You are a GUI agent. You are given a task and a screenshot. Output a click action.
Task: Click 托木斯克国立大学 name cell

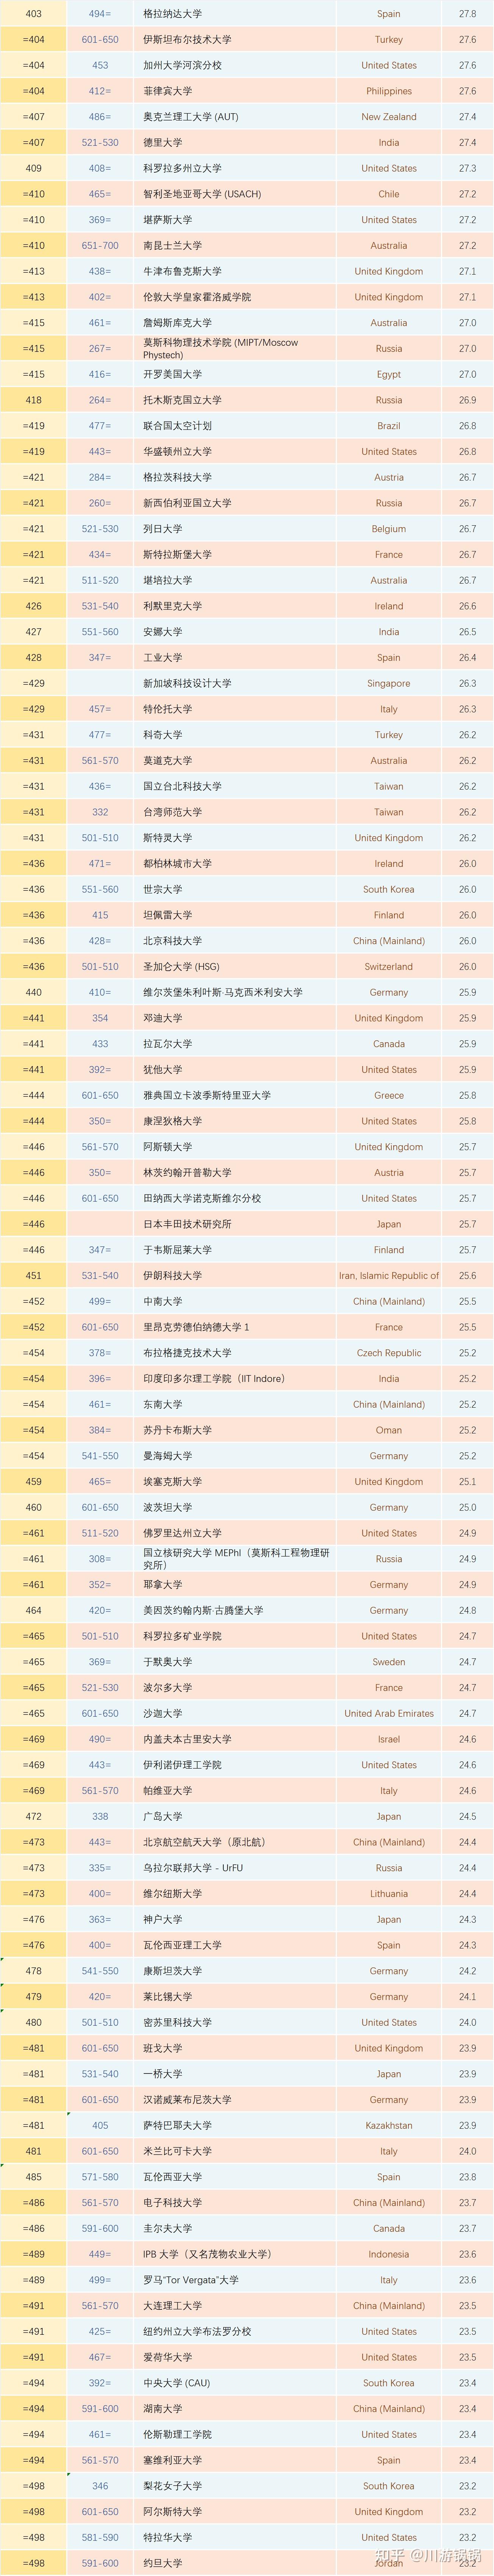tap(182, 400)
